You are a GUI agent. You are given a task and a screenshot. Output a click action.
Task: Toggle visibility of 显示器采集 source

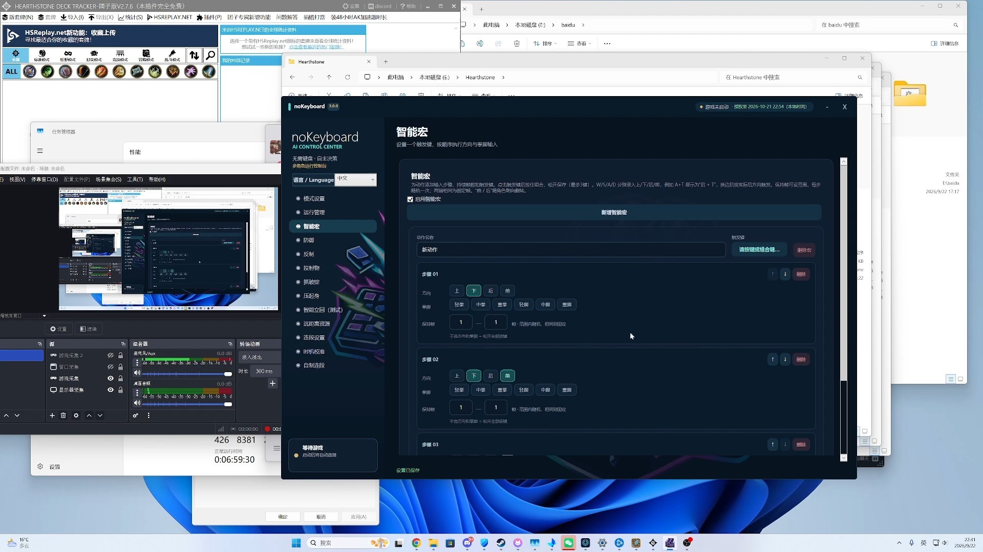coord(110,390)
